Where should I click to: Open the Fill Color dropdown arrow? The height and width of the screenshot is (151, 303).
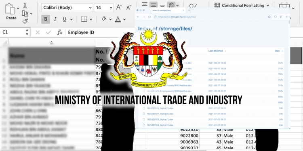(x=110, y=19)
